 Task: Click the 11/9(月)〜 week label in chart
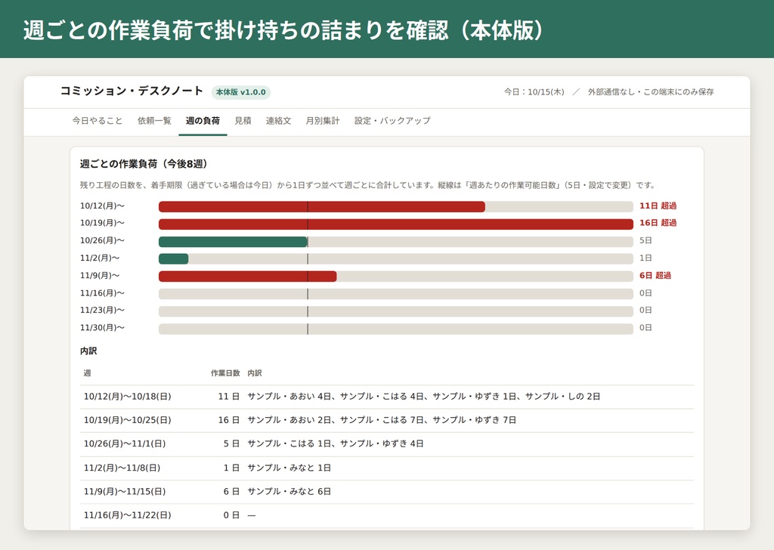[x=100, y=275]
